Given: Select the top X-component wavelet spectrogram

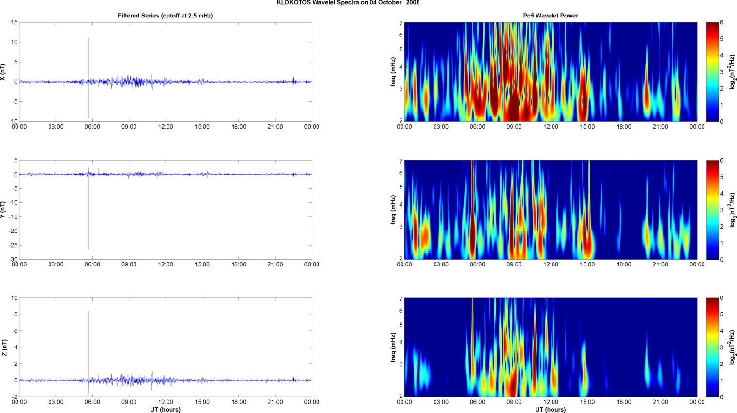Looking at the screenshot, I should [551, 72].
